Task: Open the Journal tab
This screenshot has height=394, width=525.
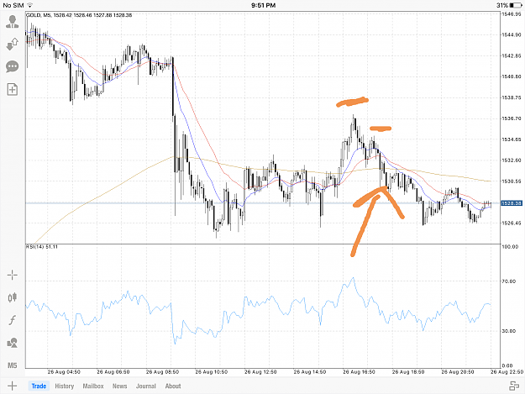Action: [x=146, y=386]
